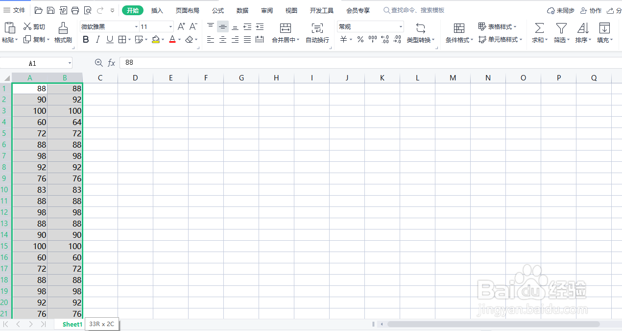
Task: Toggle top vertical alignment
Action: (x=211, y=26)
